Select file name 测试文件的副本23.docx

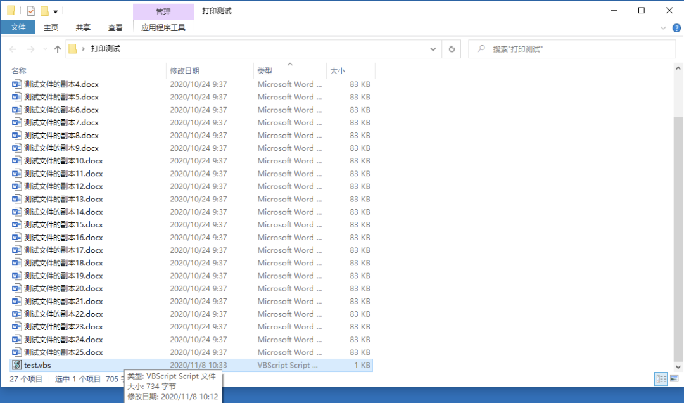(x=63, y=326)
